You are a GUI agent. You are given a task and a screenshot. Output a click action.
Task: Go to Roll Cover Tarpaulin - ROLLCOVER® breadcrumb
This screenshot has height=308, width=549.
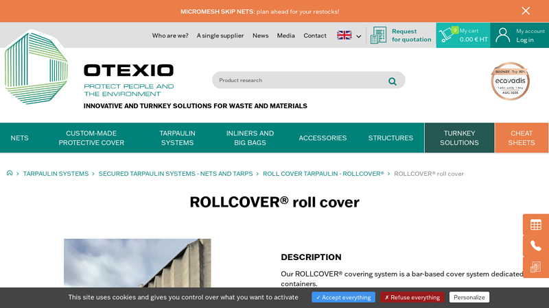point(323,174)
